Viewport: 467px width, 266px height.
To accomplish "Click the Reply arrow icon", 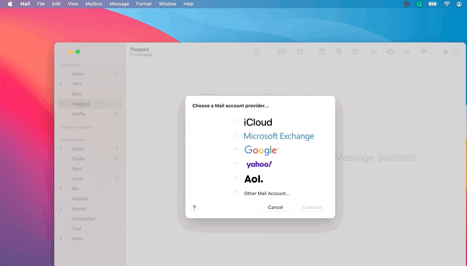I will point(374,52).
